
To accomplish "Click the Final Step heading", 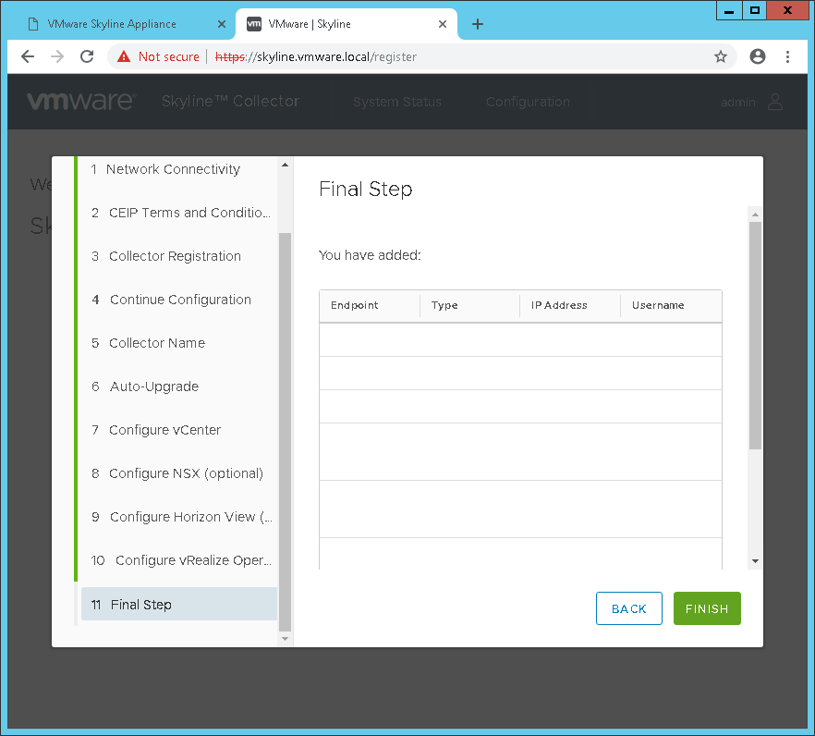I will 365,190.
